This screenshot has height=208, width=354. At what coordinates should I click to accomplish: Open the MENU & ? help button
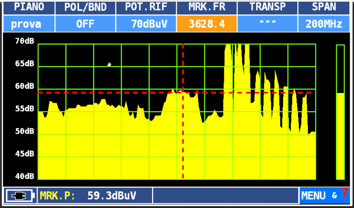325,196
